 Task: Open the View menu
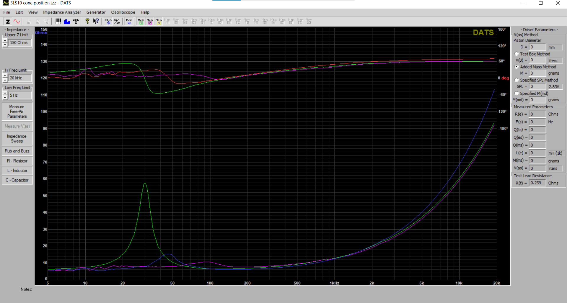[33, 12]
